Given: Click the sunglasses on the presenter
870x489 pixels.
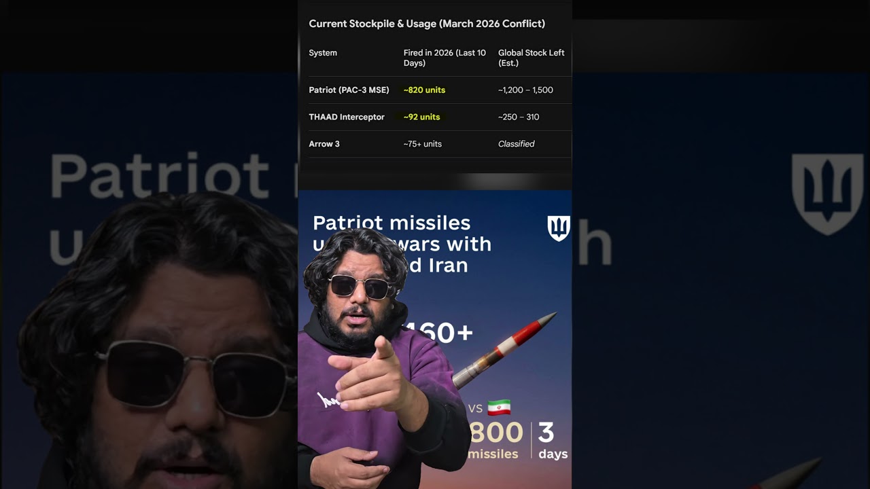Looking at the screenshot, I should tap(360, 287).
